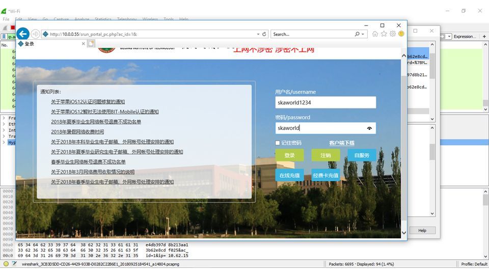The image size is (489, 275).
Task: Open 2018年夏季毕业生网络帐号退费不成功名单 link
Action: coord(96,122)
